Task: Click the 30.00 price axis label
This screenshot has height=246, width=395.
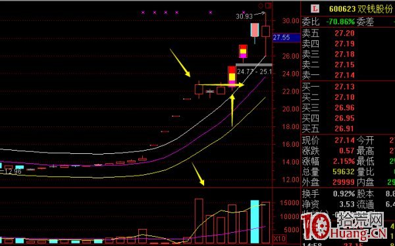Action: 291,21
